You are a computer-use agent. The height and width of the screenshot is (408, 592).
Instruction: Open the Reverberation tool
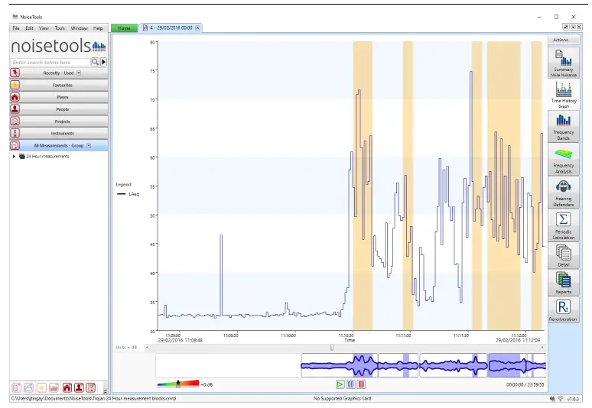coord(563,311)
